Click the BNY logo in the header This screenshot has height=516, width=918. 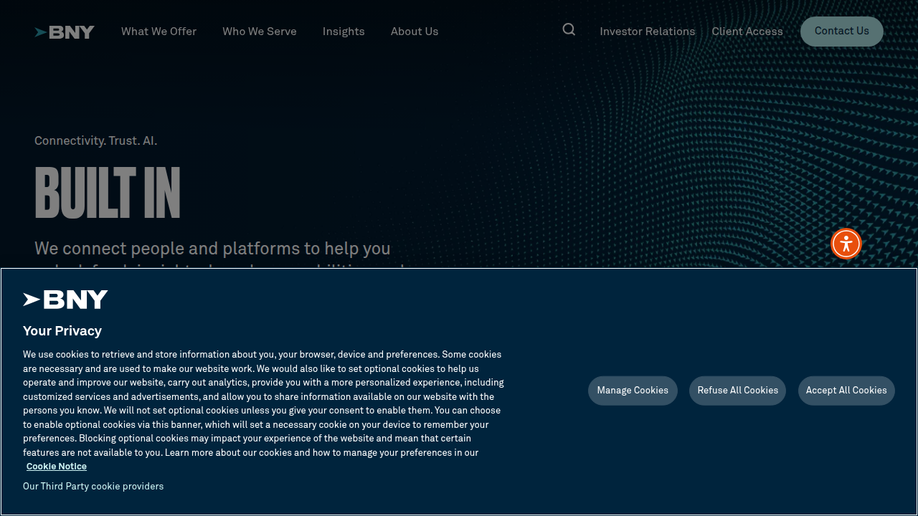pyautogui.click(x=65, y=32)
